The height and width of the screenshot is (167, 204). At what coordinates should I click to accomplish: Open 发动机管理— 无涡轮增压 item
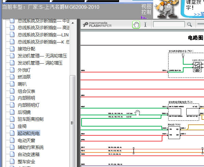42,56
